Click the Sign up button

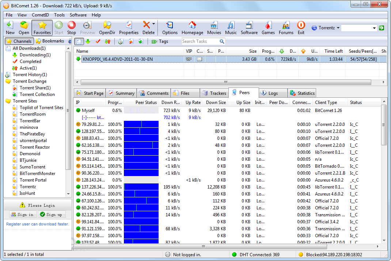(x=52, y=215)
